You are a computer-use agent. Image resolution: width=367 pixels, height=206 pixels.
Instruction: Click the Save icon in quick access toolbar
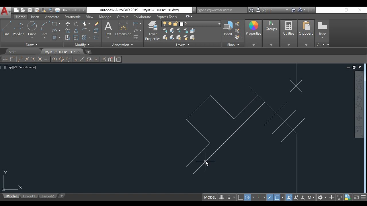[30, 10]
